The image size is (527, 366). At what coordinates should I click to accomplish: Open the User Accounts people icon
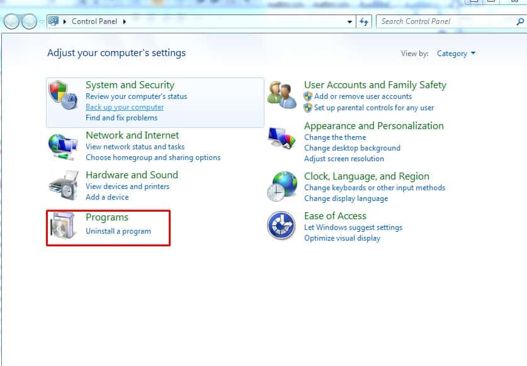pos(282,95)
